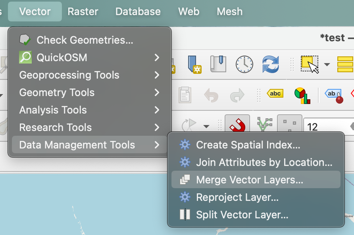This screenshot has width=354, height=235.
Task: Open the Web menu
Action: pyautogui.click(x=189, y=12)
